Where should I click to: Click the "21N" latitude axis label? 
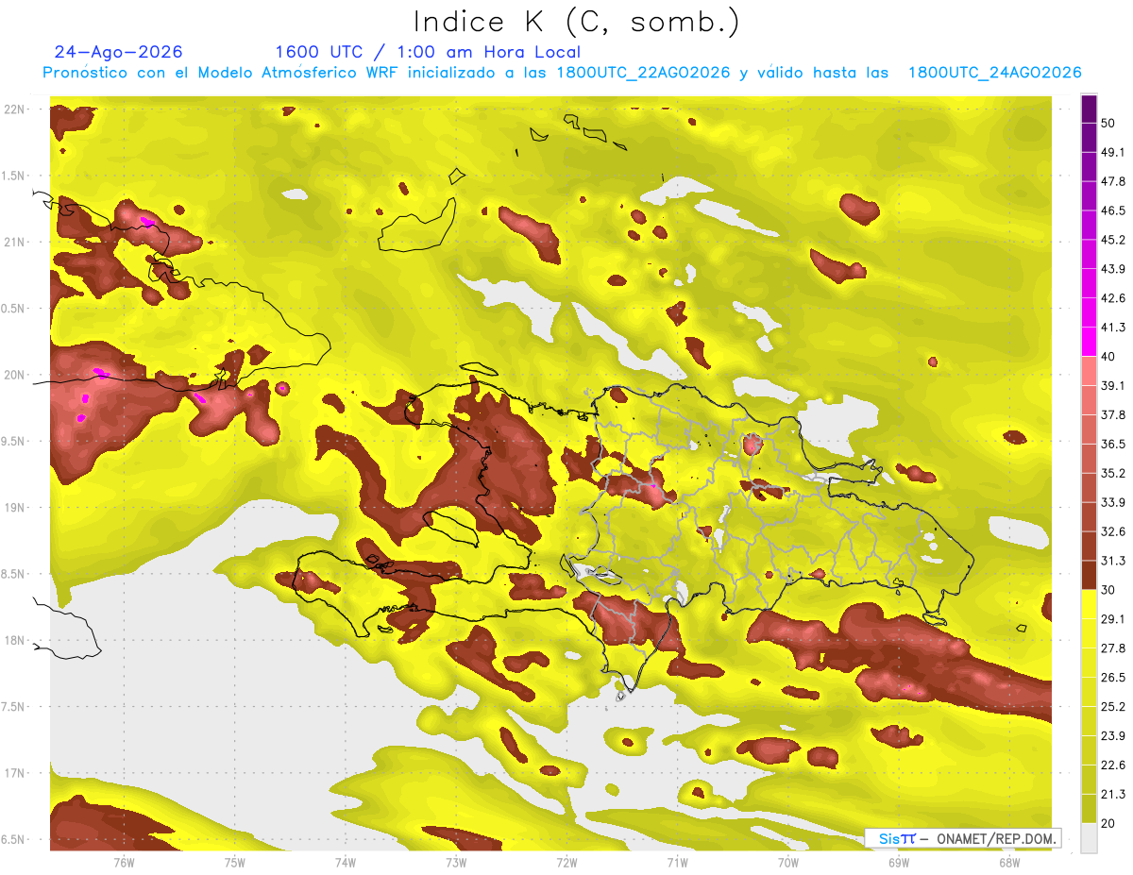(x=15, y=242)
